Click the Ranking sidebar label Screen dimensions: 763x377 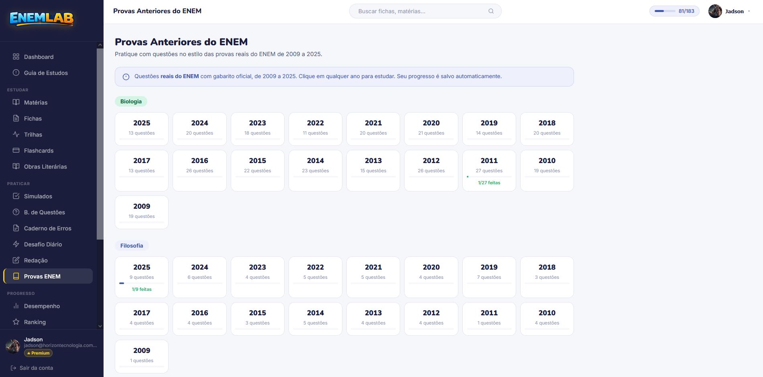35,322
